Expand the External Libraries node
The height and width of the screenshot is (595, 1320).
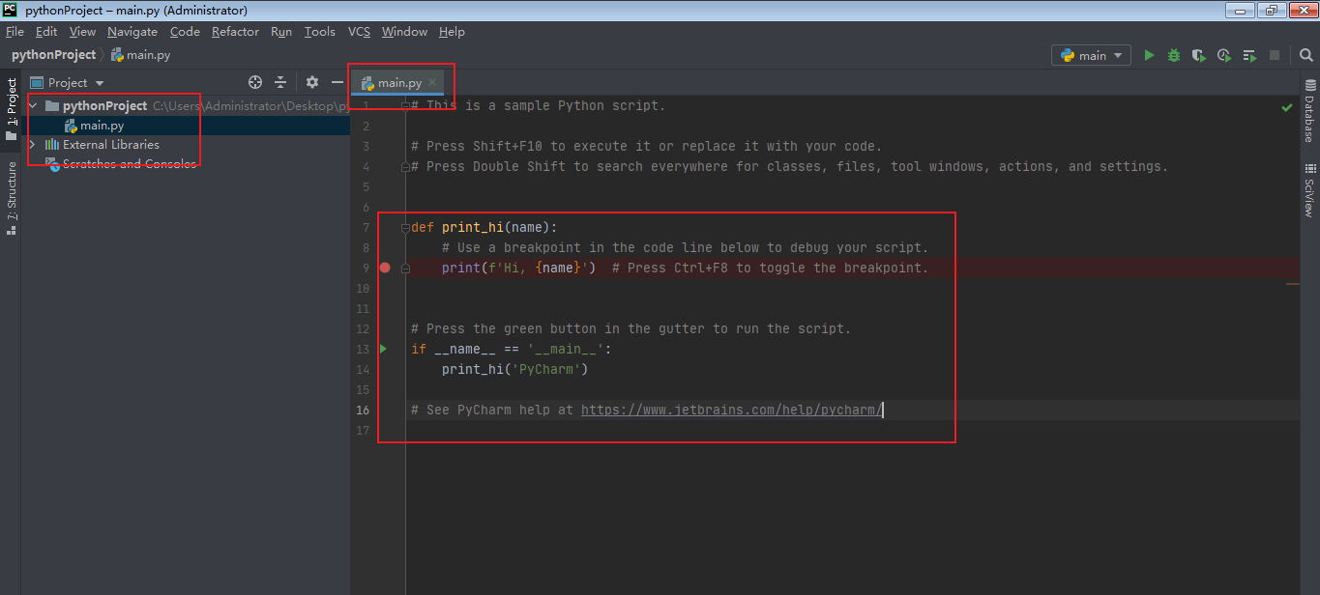pyautogui.click(x=32, y=144)
